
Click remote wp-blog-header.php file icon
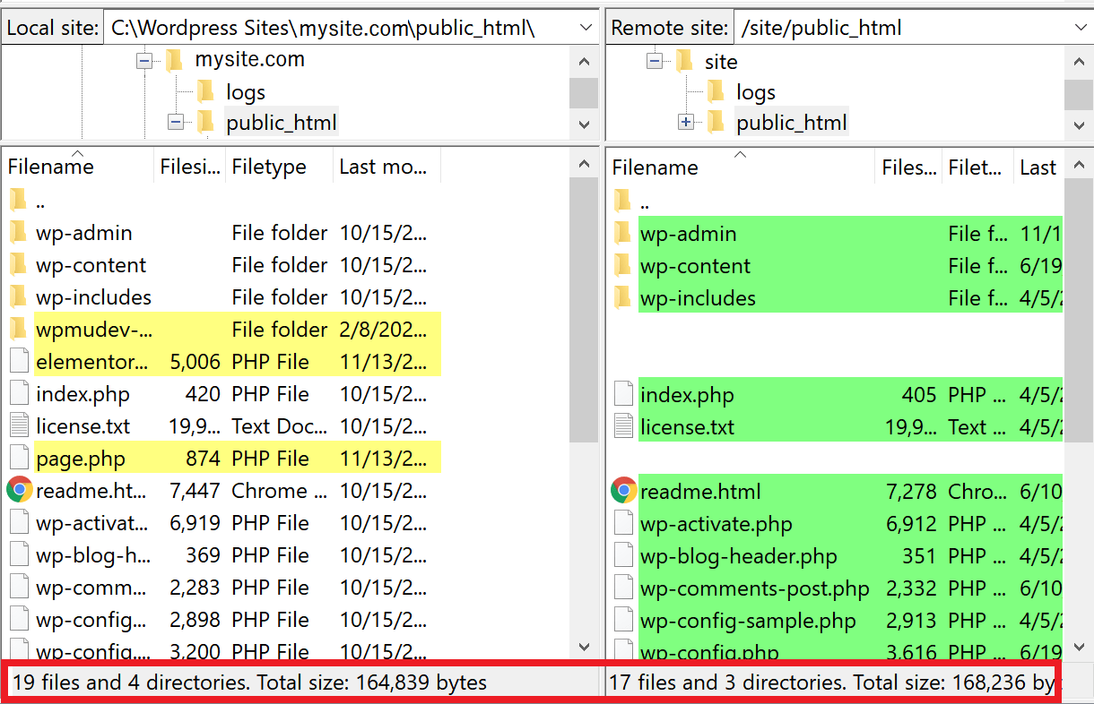click(623, 555)
